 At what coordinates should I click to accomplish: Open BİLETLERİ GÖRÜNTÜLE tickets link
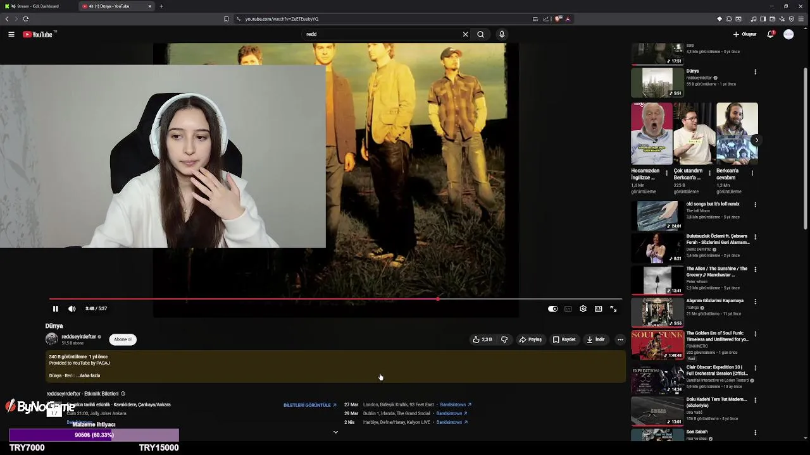(x=309, y=405)
